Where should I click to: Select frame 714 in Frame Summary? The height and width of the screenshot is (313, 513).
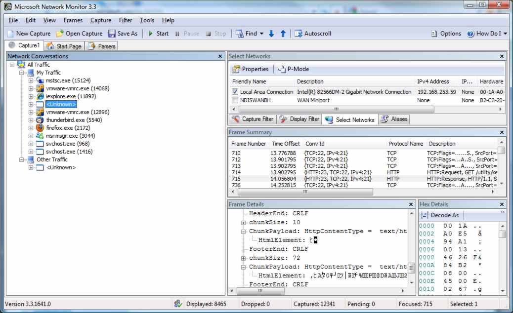tap(363, 172)
